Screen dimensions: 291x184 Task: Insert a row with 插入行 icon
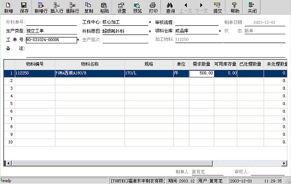56,8
